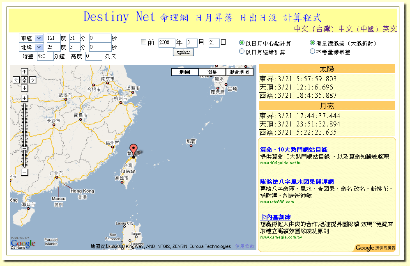The width and height of the screenshot is (410, 266).
Task: Switch to 混合地圖 hybrid map view
Action: point(240,72)
